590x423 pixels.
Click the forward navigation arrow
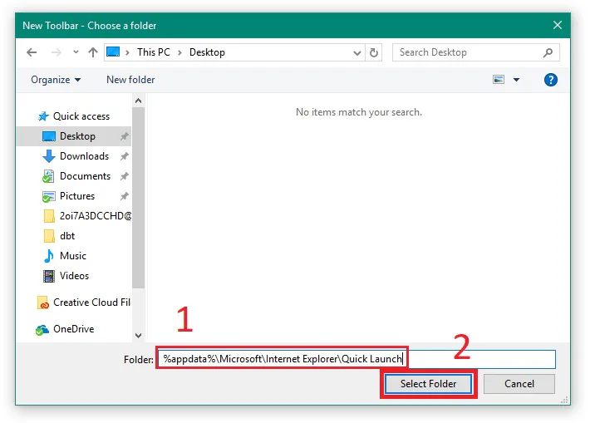pos(56,52)
